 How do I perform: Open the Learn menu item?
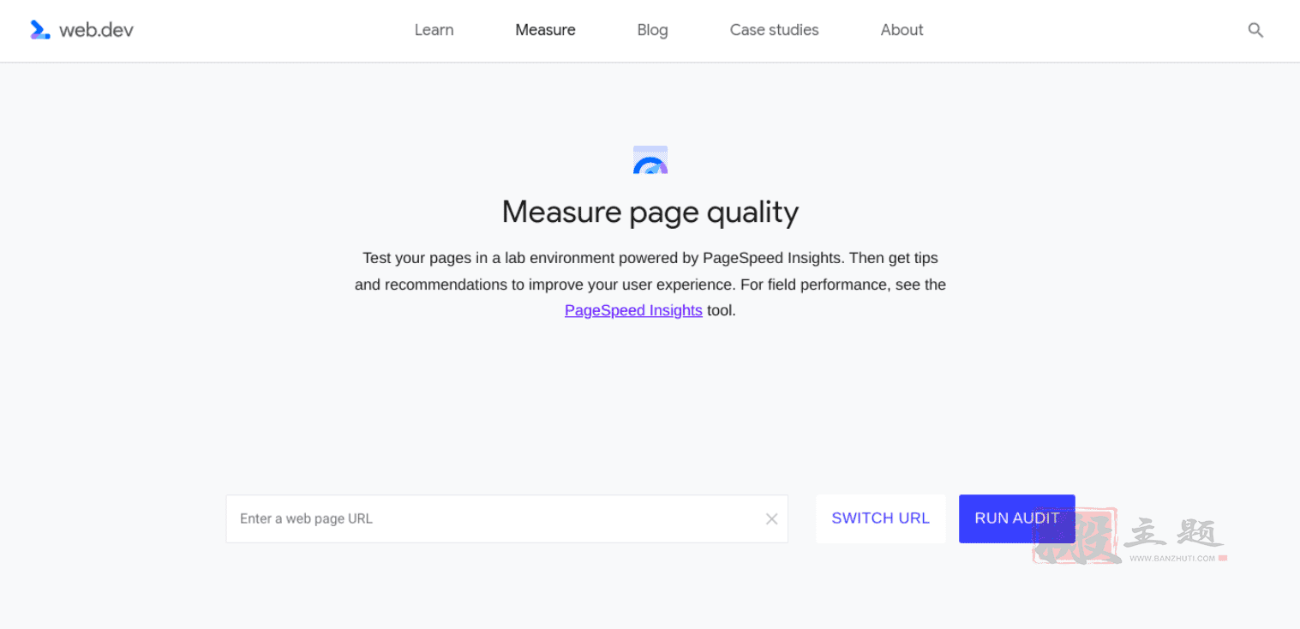[434, 30]
